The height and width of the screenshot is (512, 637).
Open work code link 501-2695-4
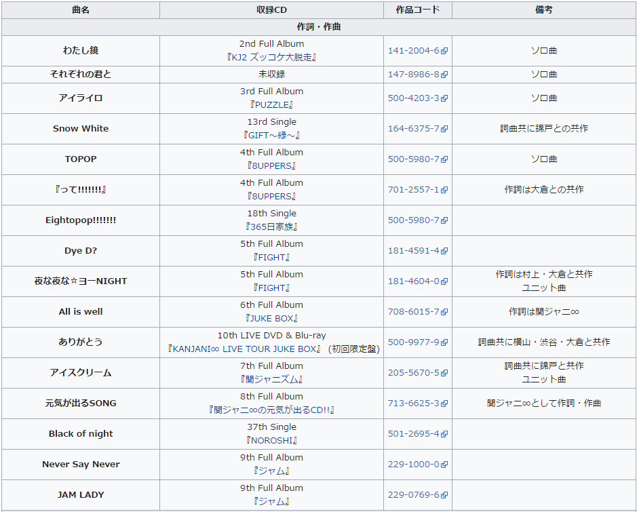tap(418, 433)
